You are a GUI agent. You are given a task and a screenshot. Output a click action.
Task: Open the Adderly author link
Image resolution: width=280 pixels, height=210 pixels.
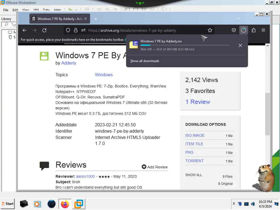click(x=69, y=63)
